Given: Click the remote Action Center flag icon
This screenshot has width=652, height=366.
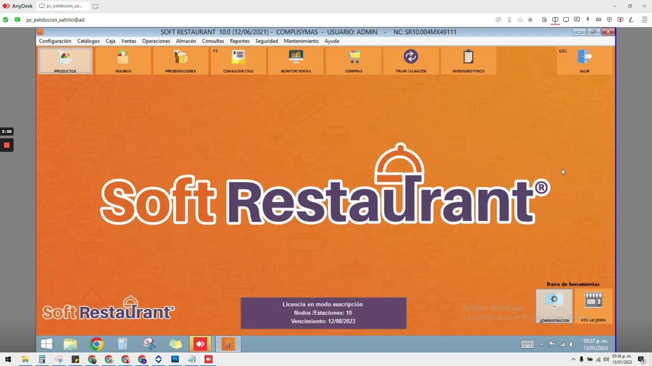Looking at the screenshot, I should (552, 344).
